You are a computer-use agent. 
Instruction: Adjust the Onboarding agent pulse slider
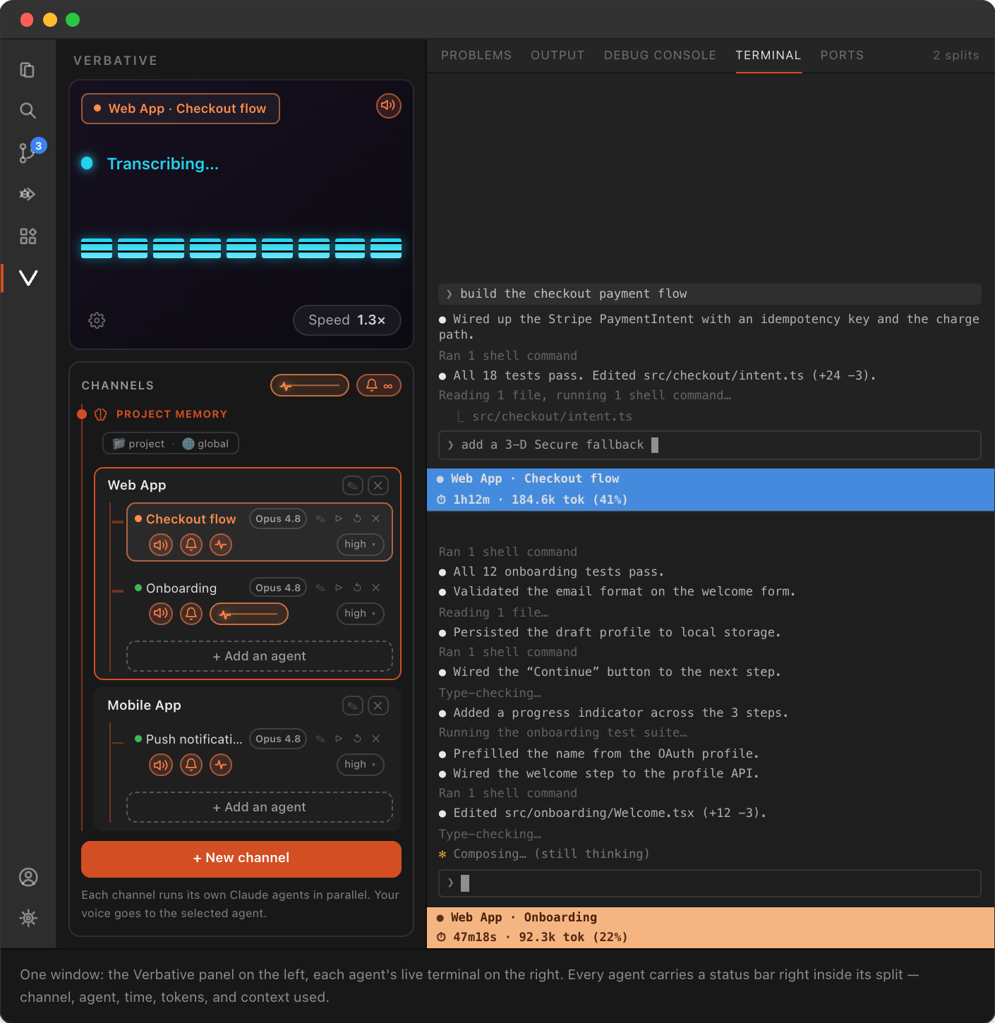tap(249, 614)
